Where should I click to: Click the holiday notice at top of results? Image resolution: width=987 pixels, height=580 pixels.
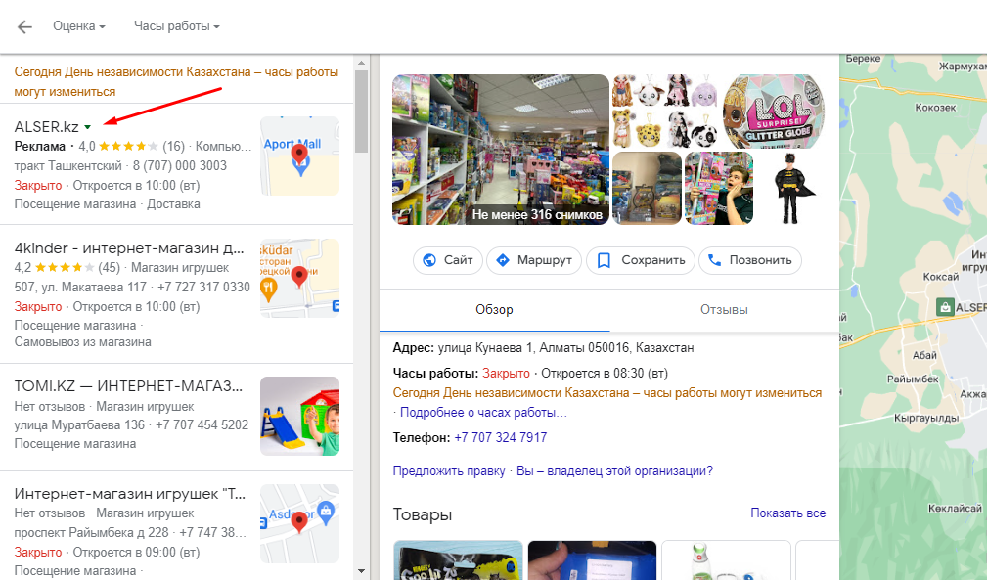[176, 82]
